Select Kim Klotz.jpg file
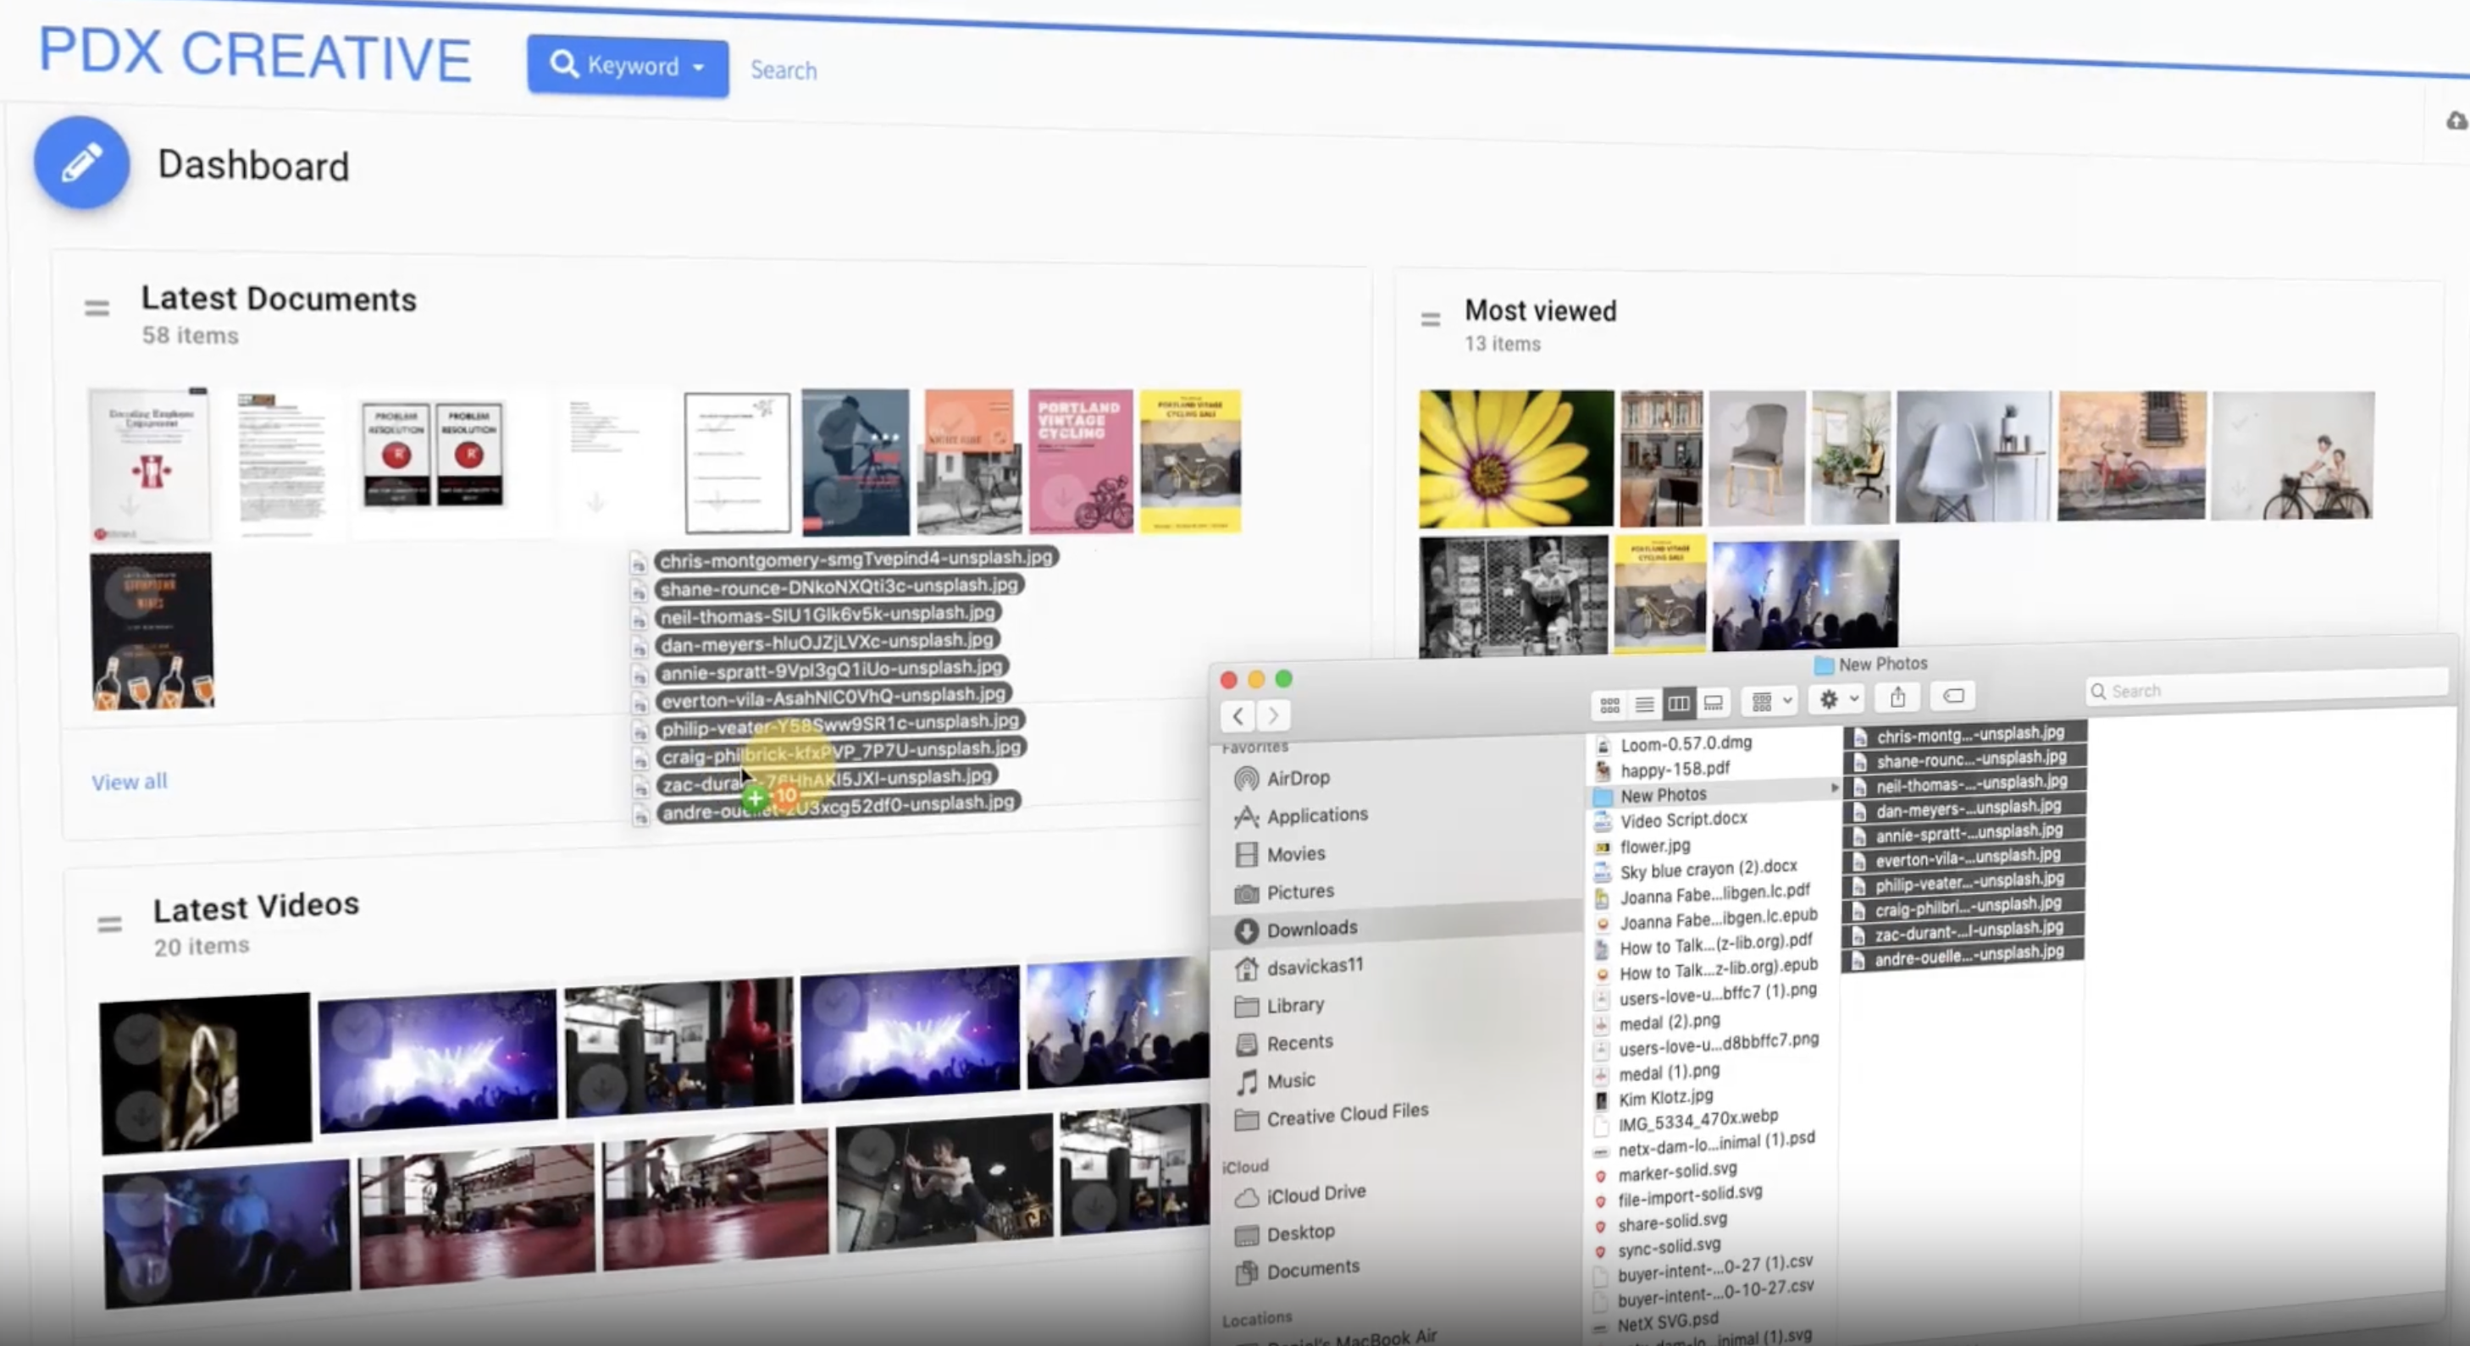The height and width of the screenshot is (1346, 2470). [x=1665, y=1098]
